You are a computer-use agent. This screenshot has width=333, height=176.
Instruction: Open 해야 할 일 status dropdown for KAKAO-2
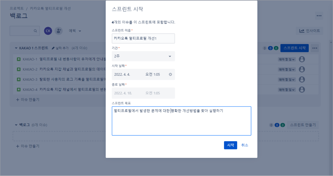(287, 70)
